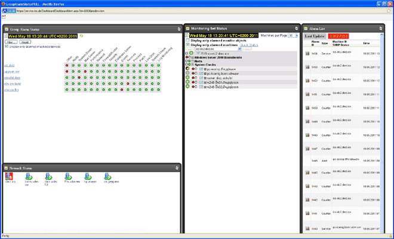This screenshot has height=239, width=394.
Task: Expand the server.diez.sakufol machine row
Action: pos(205,78)
